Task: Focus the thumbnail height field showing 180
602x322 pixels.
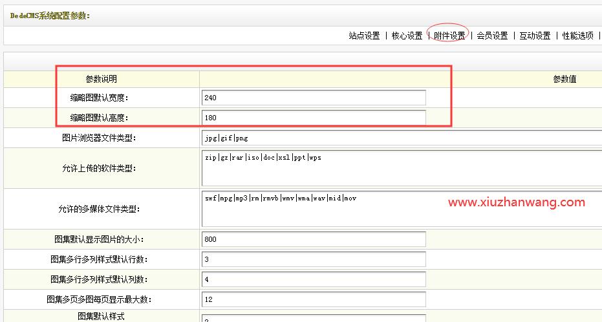Action: (x=314, y=118)
